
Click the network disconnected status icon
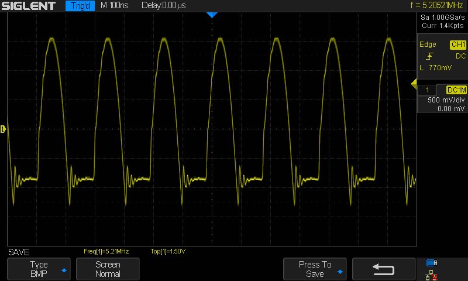click(431, 275)
